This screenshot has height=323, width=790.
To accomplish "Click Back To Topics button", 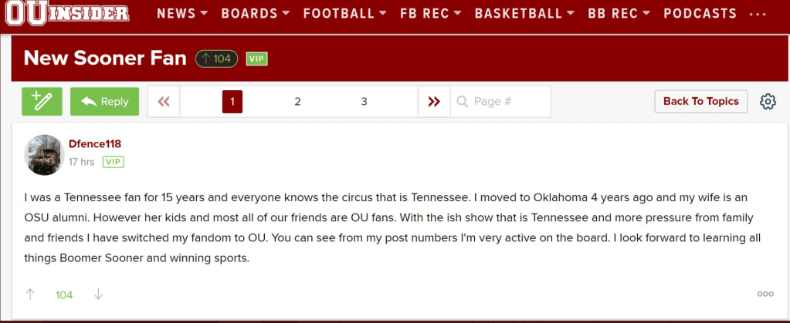I will (x=700, y=102).
